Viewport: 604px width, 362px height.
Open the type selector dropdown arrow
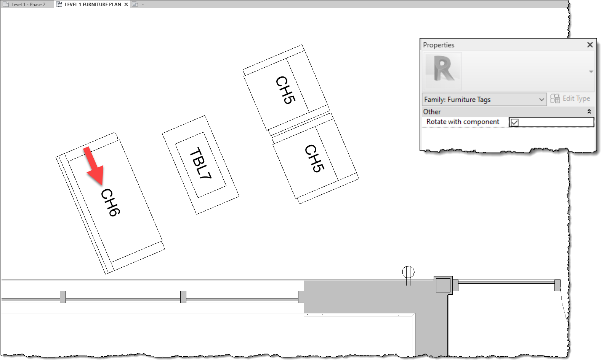[x=591, y=71]
